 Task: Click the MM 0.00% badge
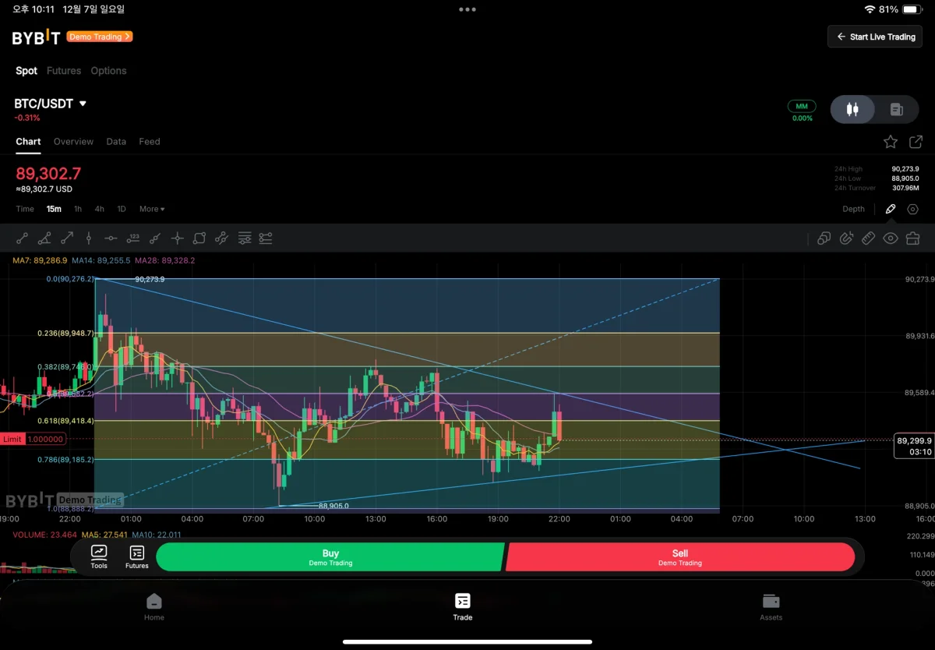click(802, 111)
